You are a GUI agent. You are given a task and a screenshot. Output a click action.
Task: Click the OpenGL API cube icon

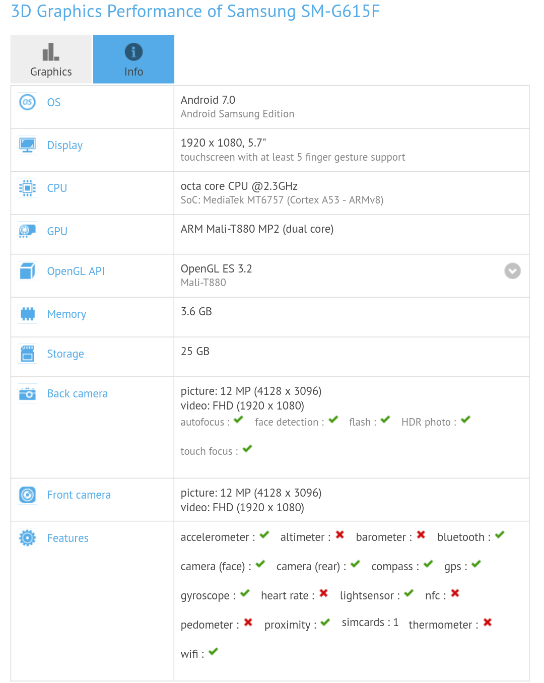click(27, 271)
